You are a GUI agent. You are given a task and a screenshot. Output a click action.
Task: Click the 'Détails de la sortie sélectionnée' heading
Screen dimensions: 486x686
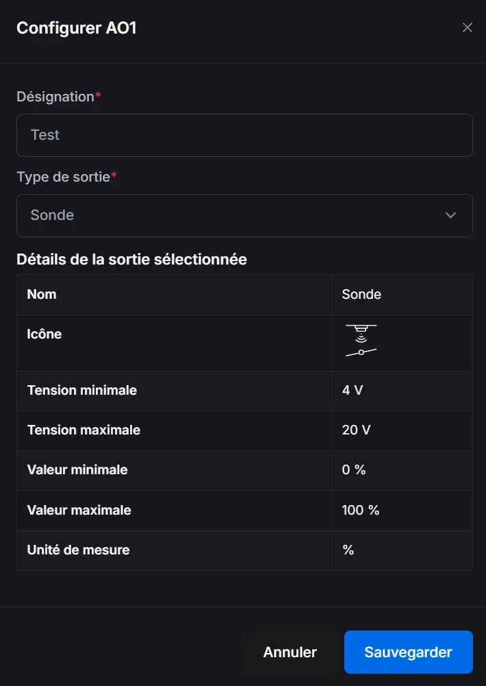(131, 258)
